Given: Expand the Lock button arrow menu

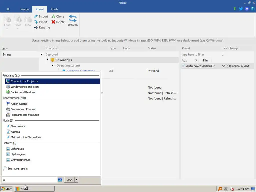Looking at the screenshot, I should click(x=76, y=179).
